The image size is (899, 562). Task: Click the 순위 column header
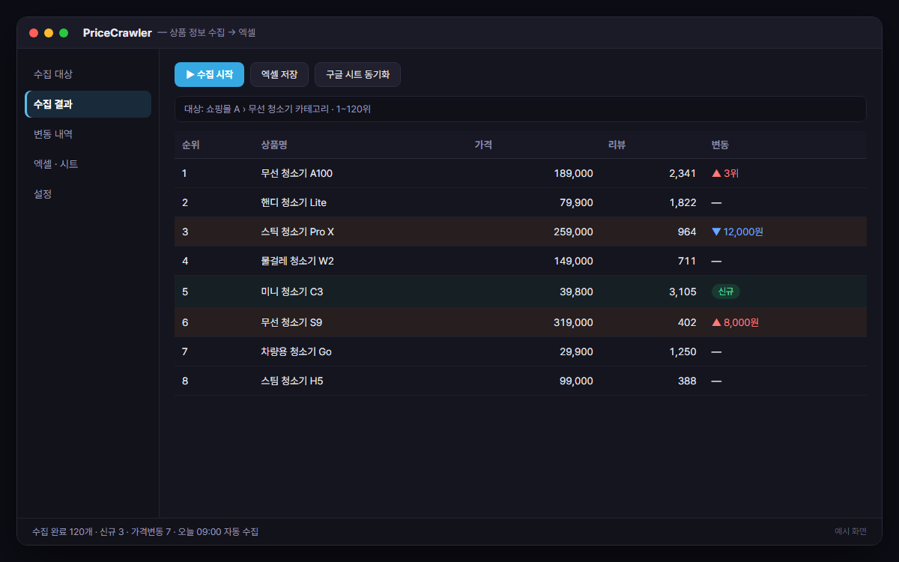point(190,145)
